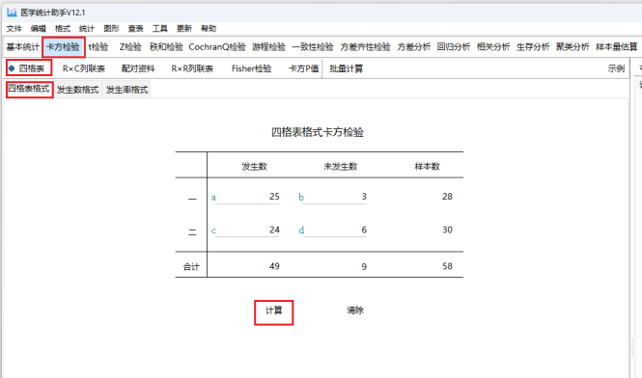The height and width of the screenshot is (378, 642).
Task: Click input field c with value 24
Action: click(x=247, y=229)
